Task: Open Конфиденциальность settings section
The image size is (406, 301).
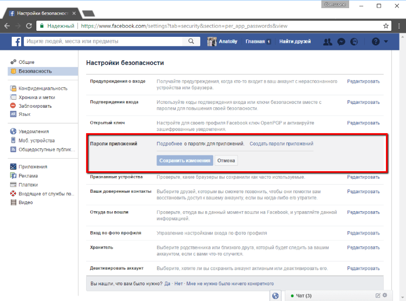Action: tap(43, 88)
